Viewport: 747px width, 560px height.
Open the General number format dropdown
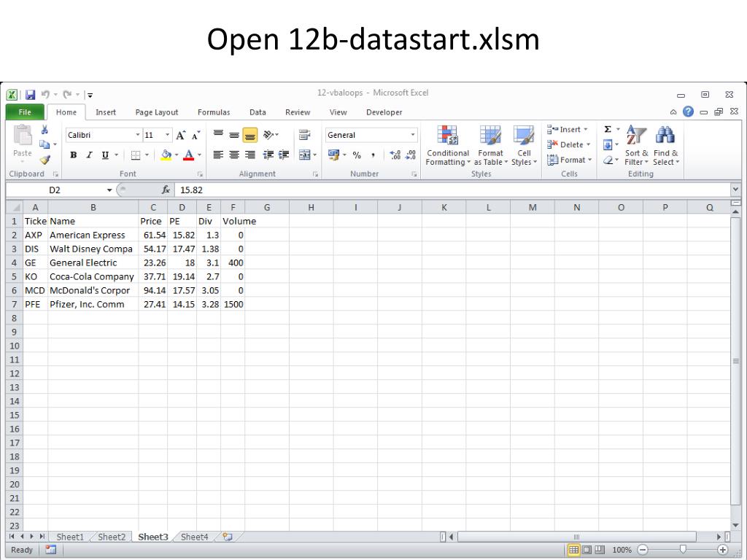(413, 135)
